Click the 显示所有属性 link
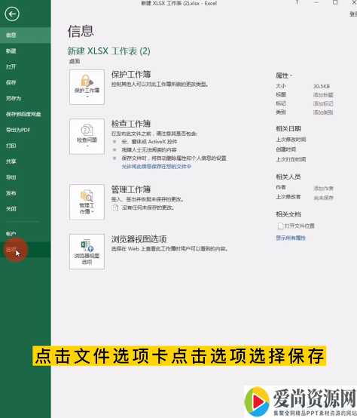The width and height of the screenshot is (357, 418). pos(291,238)
